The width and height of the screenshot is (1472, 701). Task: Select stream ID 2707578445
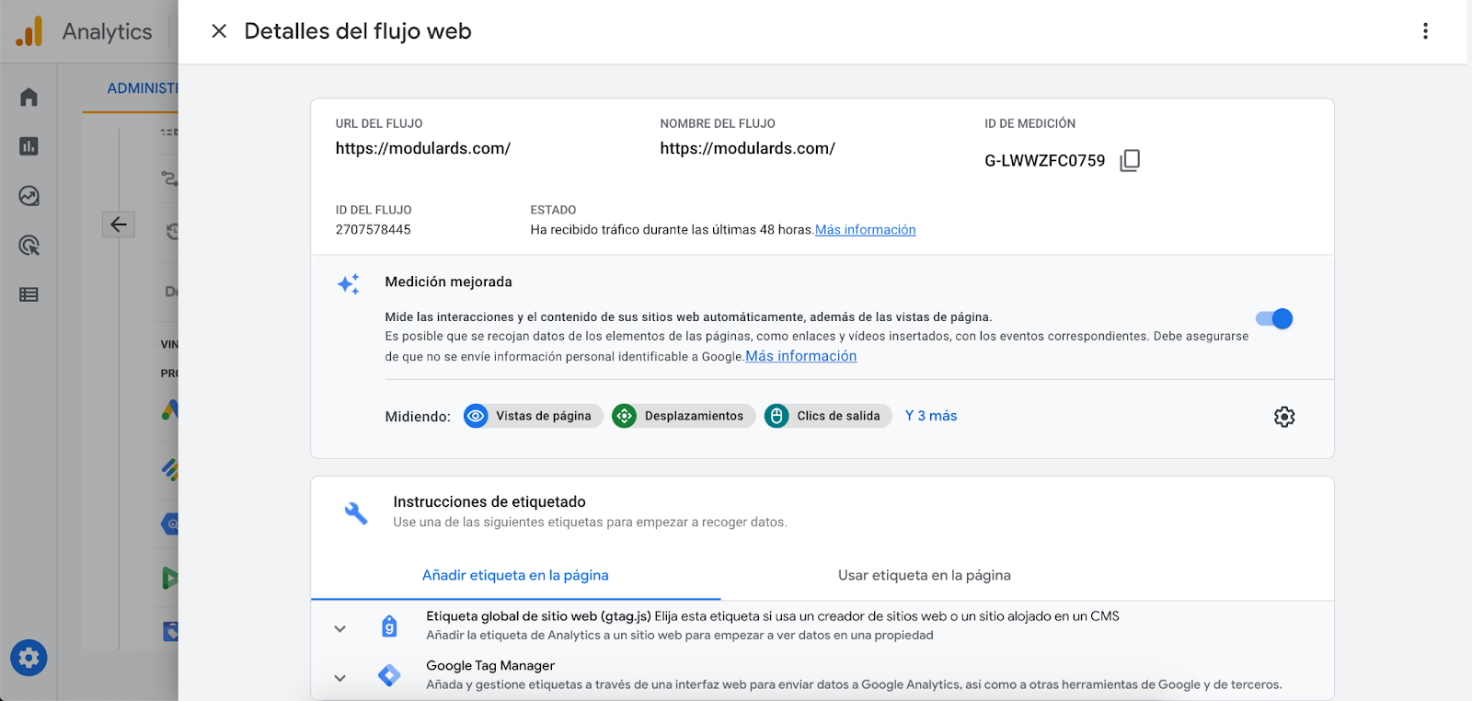373,230
